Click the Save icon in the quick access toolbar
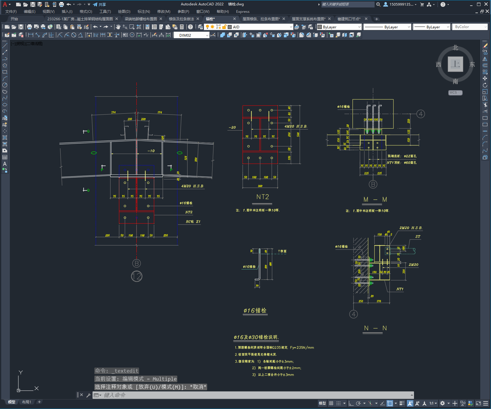 33,4
